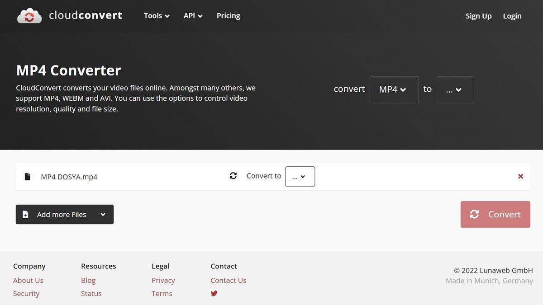Screen dimensions: 543x305
Task: Visit the Contact Us footer link
Action: point(228,280)
